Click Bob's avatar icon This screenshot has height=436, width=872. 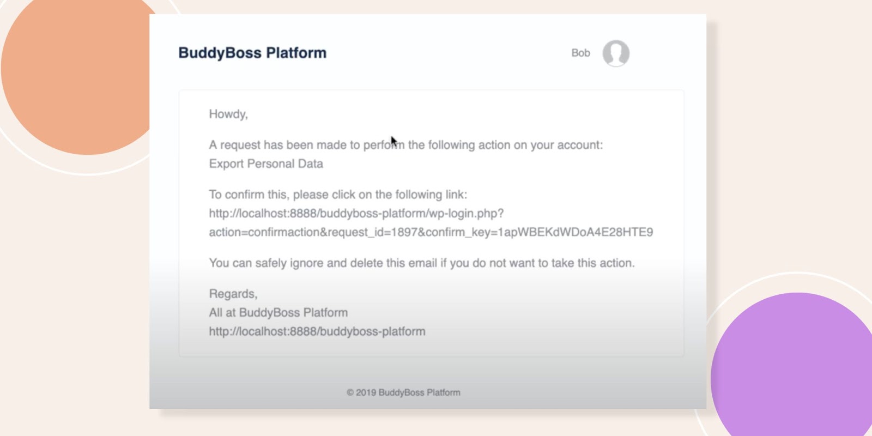[x=616, y=53]
